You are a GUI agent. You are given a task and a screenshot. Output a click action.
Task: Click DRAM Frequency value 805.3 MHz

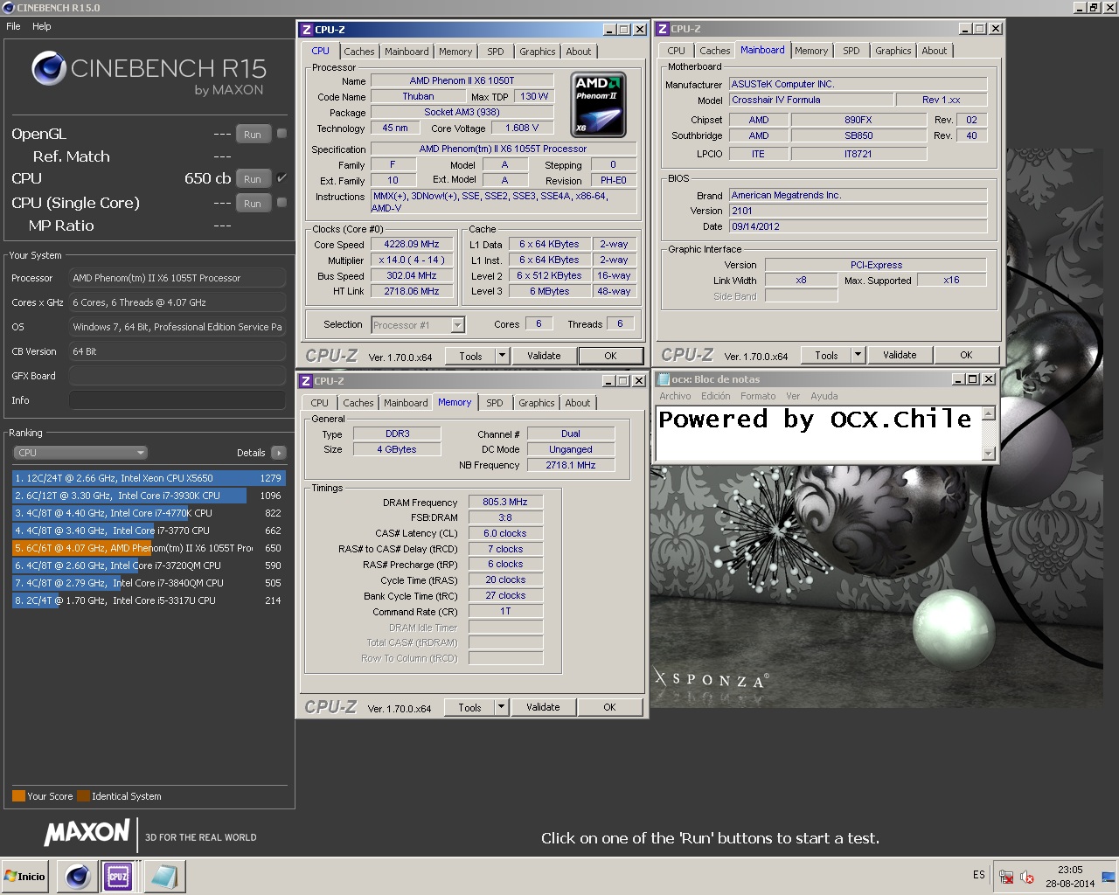[505, 502]
